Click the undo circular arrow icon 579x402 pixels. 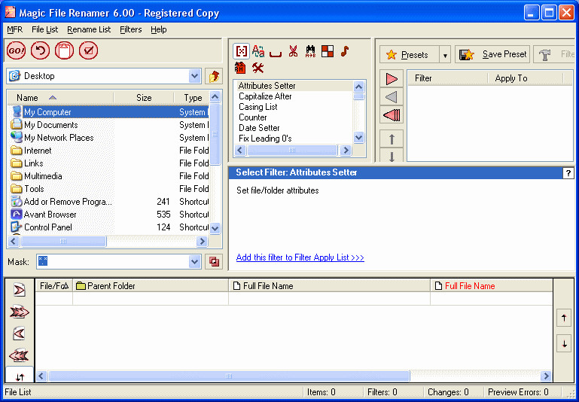(40, 50)
